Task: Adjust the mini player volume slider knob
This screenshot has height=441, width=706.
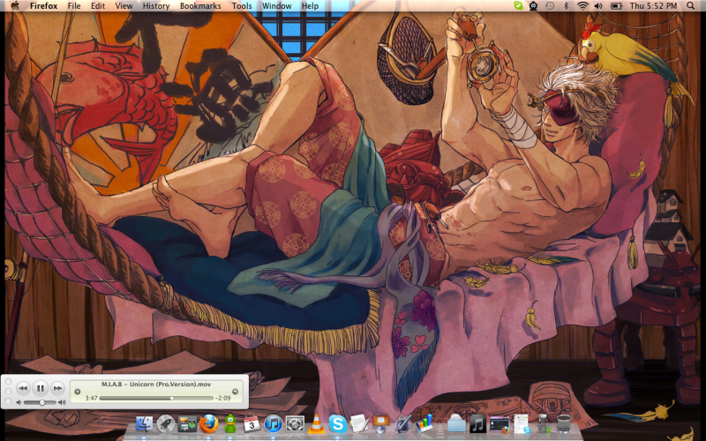Action: tap(41, 402)
